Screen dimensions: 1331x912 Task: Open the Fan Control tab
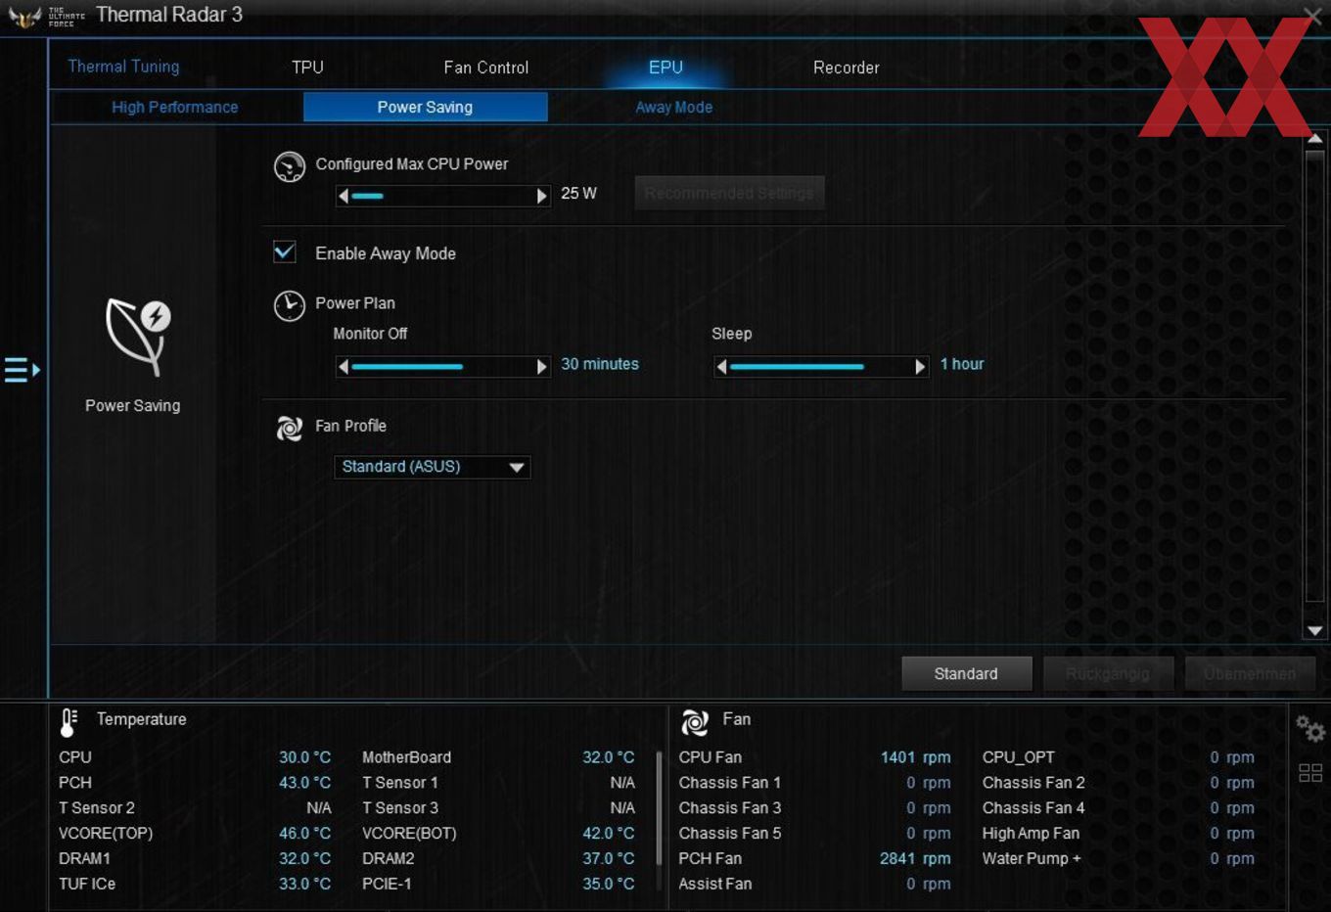click(x=486, y=68)
